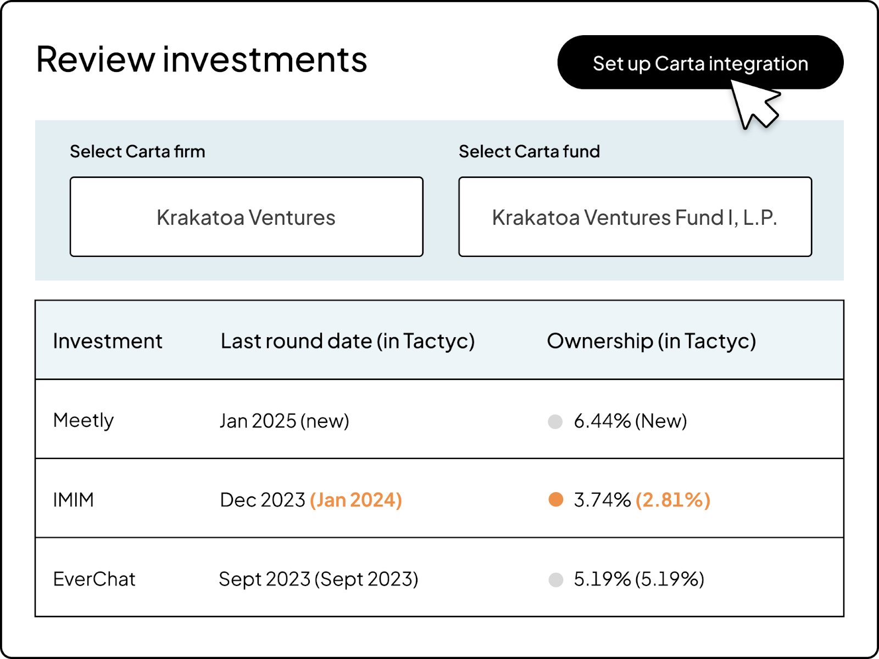Click the orange Jan 2024 date
879x659 pixels.
[356, 500]
